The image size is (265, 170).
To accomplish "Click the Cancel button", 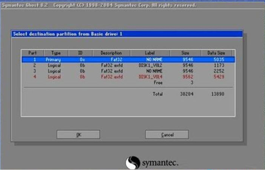I will (x=167, y=135).
